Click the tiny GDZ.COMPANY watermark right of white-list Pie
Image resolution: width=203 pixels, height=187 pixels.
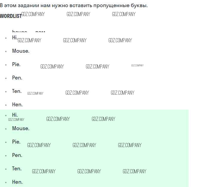pyautogui.click(x=137, y=66)
